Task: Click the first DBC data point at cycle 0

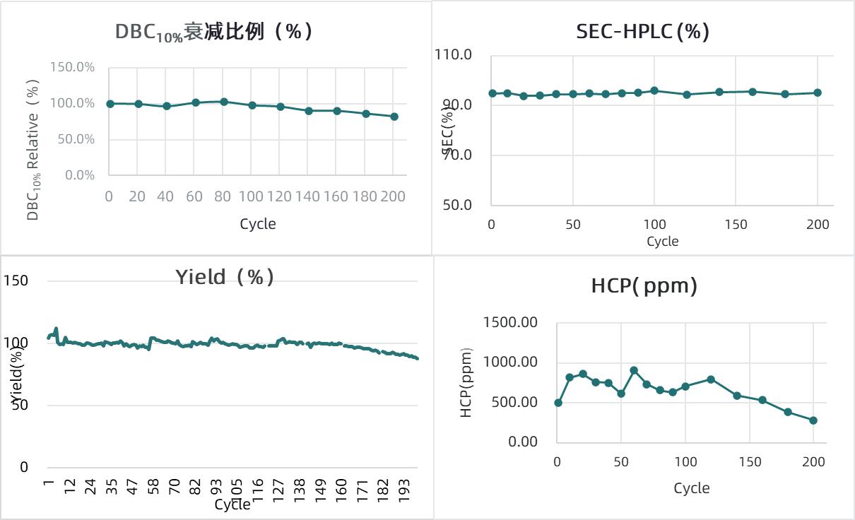Action: (x=110, y=104)
